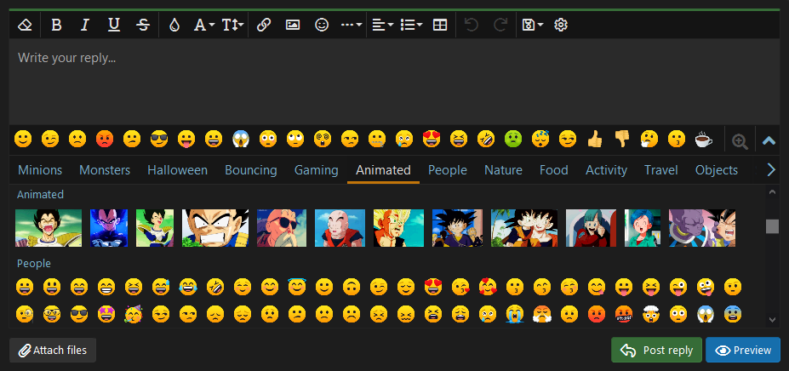Click the smilies emoji toolbar icon

click(x=322, y=25)
